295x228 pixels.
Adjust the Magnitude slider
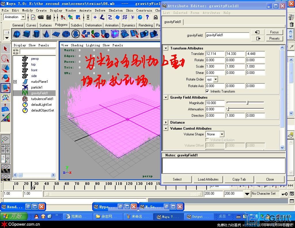tap(247, 103)
